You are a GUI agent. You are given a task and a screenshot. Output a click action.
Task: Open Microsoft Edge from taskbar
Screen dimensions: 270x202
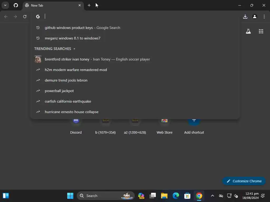coord(176,196)
